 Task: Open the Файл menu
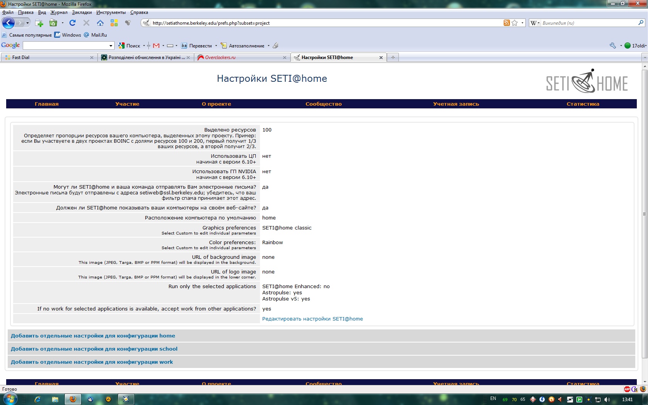click(8, 12)
